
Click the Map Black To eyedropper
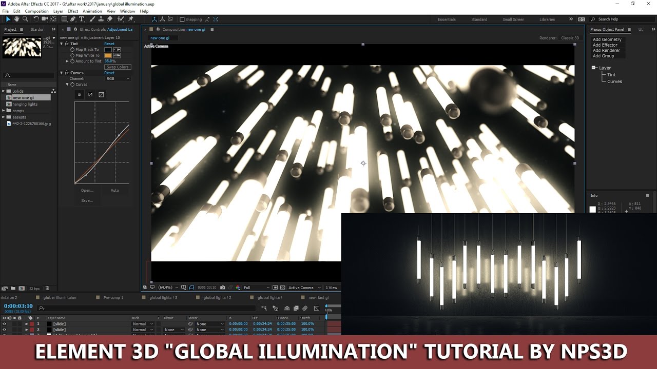[x=117, y=50]
